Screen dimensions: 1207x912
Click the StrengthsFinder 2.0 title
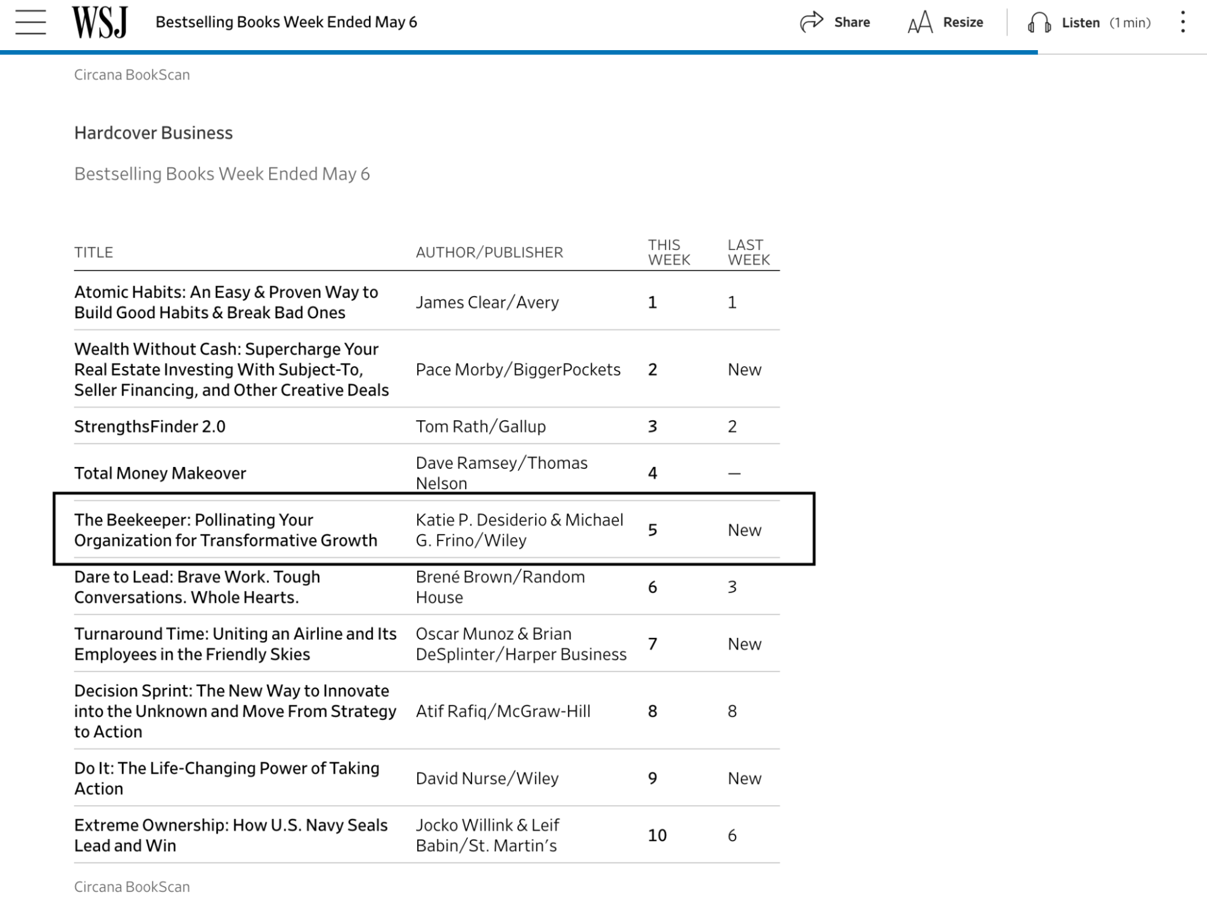click(x=150, y=426)
